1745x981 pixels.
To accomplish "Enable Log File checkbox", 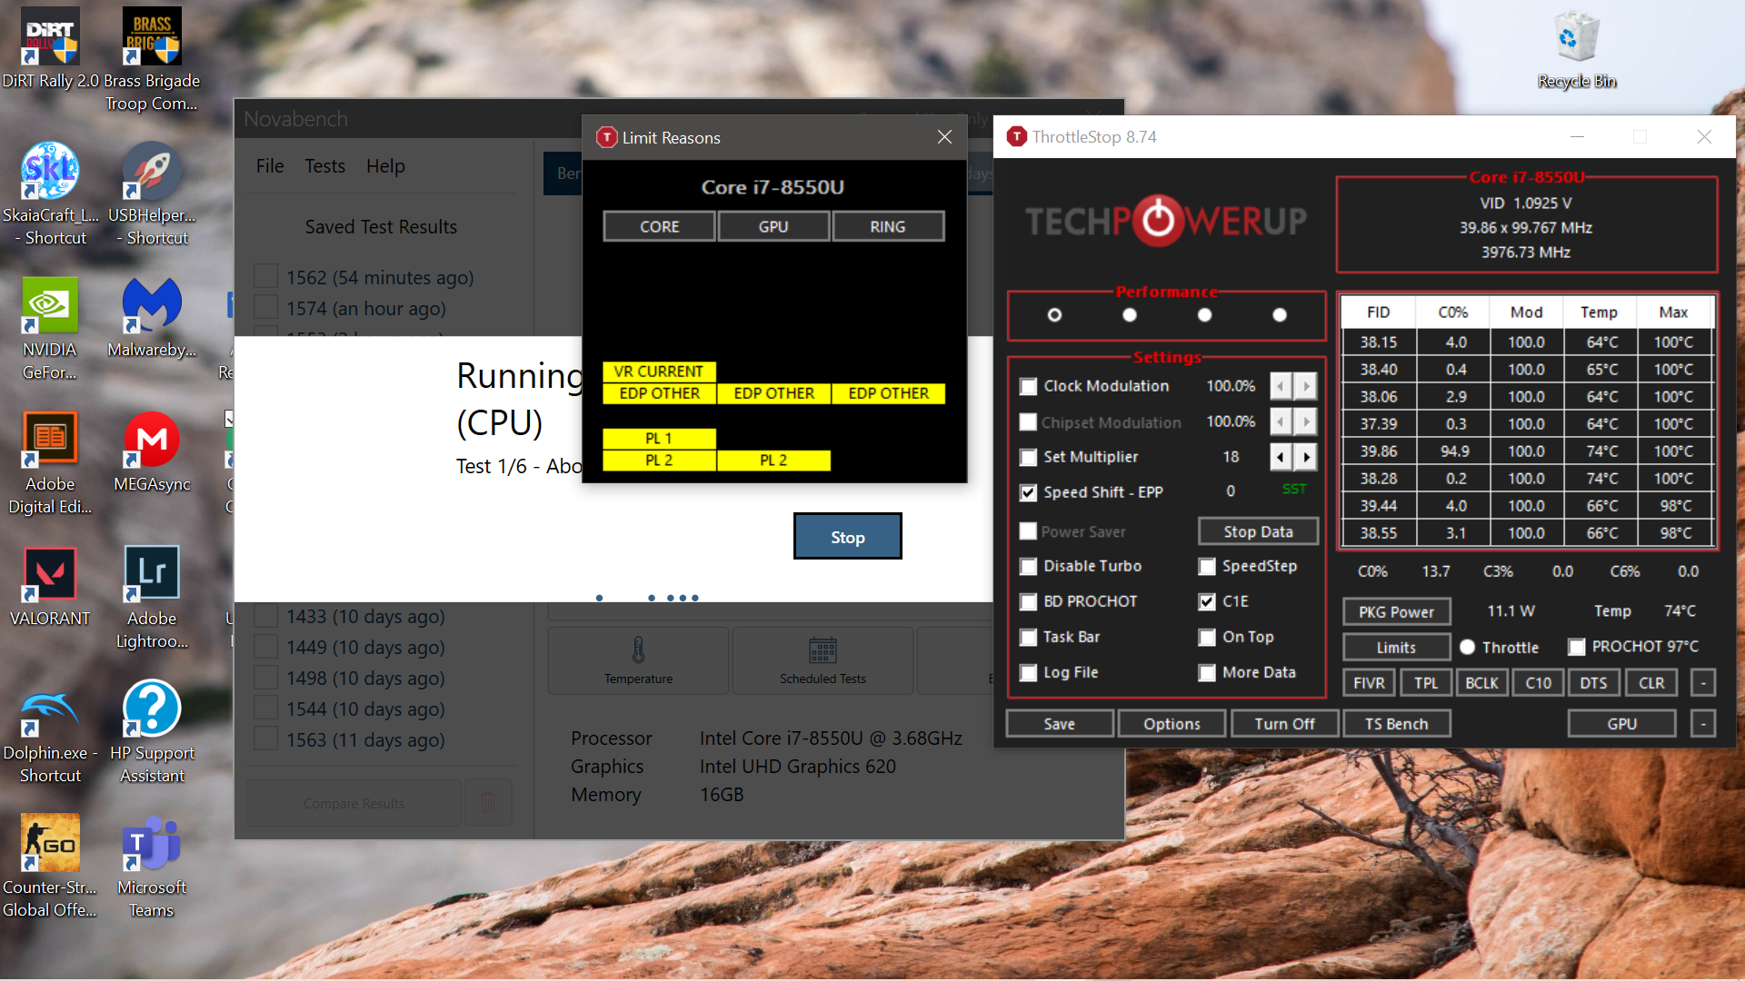I will click(1028, 672).
